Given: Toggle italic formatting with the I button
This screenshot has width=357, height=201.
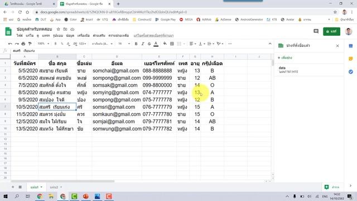Looking at the screenshot, I should (x=143, y=44).
